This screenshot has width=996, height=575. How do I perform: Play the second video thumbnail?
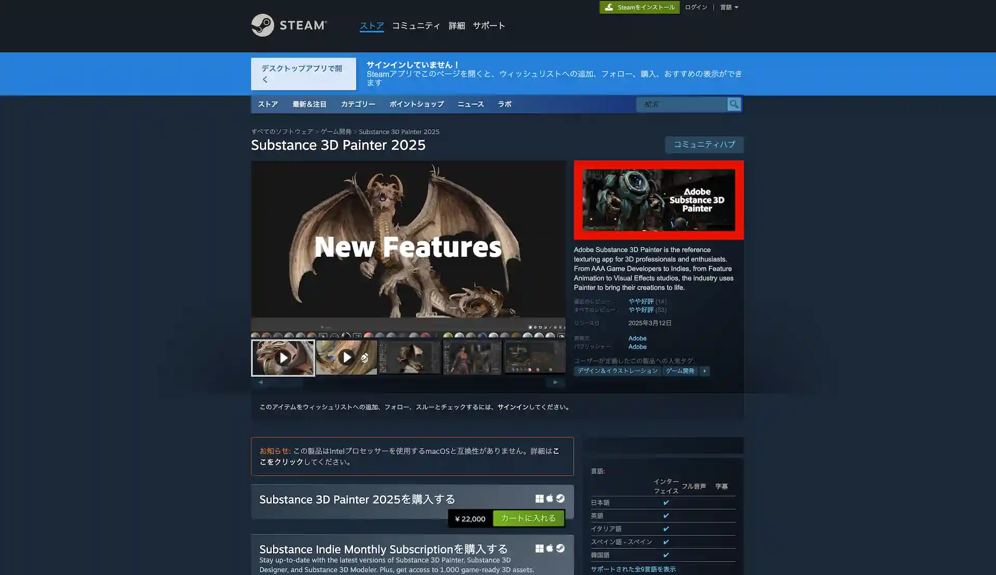[347, 358]
